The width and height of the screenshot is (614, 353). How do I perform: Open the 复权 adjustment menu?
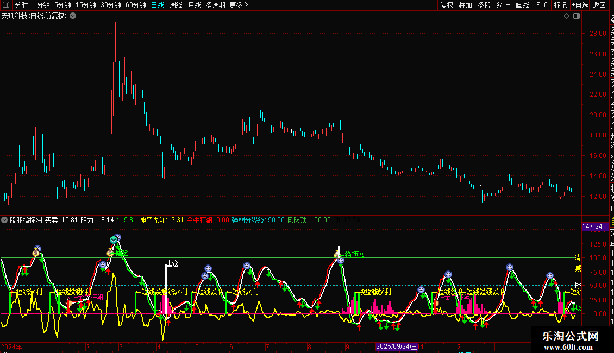coord(447,5)
